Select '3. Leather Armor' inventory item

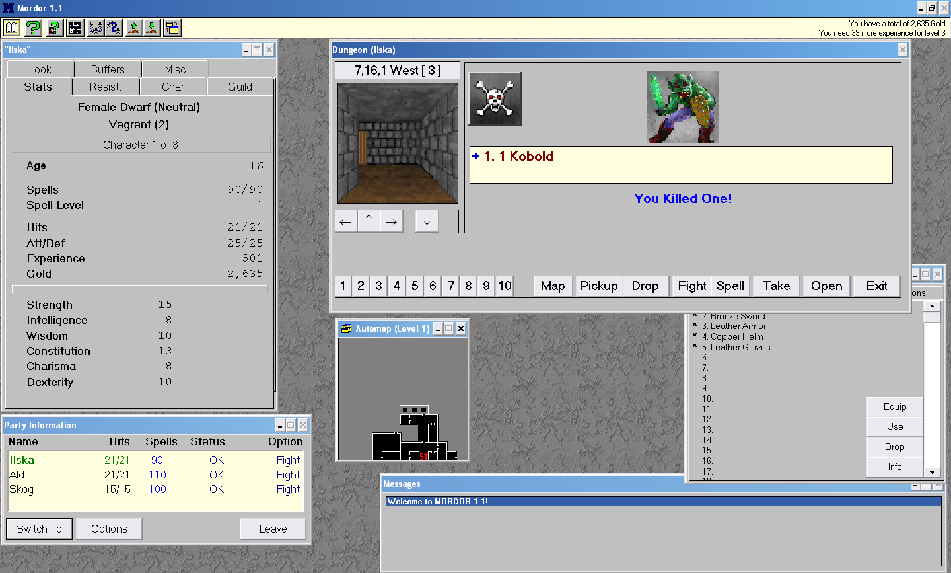(x=734, y=326)
